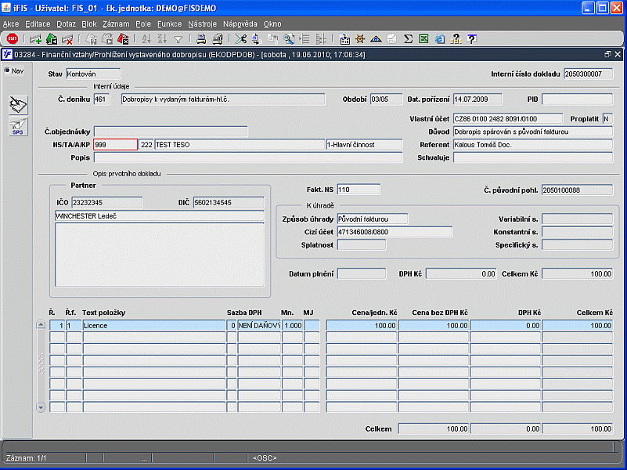Click the Fakt. NS field 110
This screenshot has height=470, width=627.
(359, 190)
